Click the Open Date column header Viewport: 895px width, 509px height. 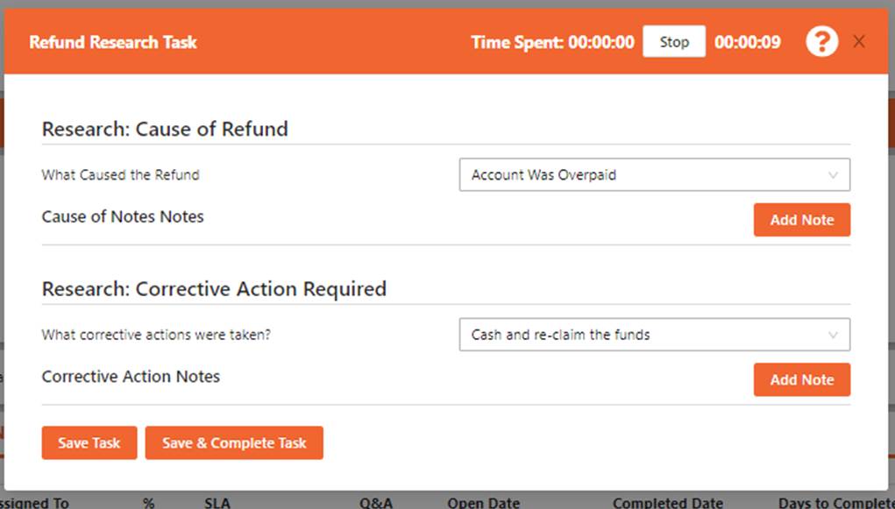point(483,502)
